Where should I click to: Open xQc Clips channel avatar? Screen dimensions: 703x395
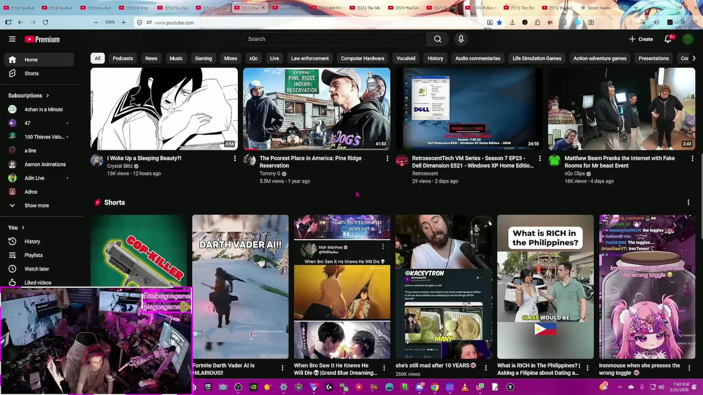click(x=554, y=160)
